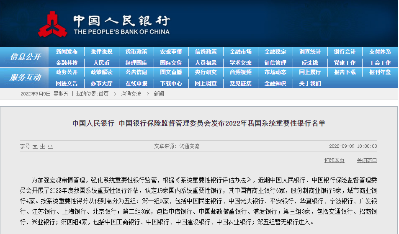The height and width of the screenshot is (234, 399).
Task: Open 银行会计 section
Action: [x=345, y=51]
